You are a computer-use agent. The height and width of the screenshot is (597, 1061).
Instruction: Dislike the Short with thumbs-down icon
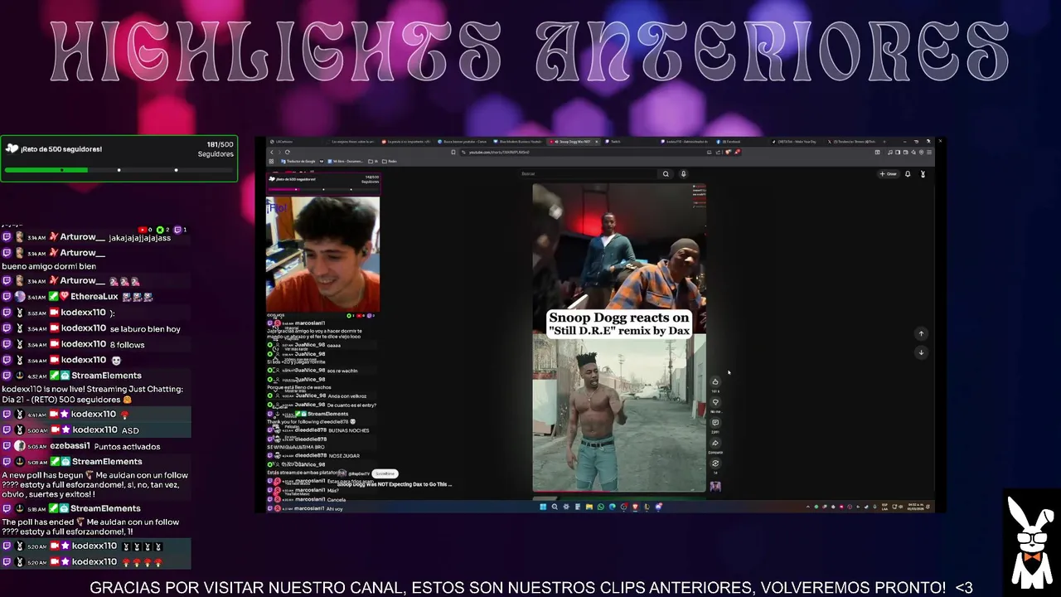pyautogui.click(x=715, y=402)
